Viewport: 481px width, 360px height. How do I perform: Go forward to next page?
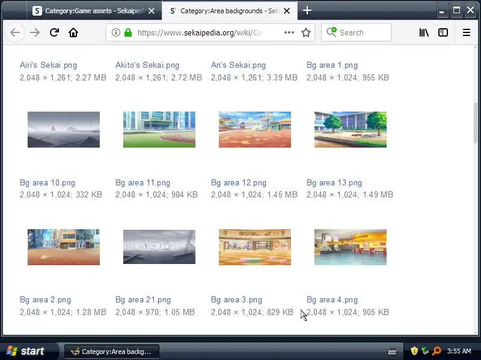(35, 32)
